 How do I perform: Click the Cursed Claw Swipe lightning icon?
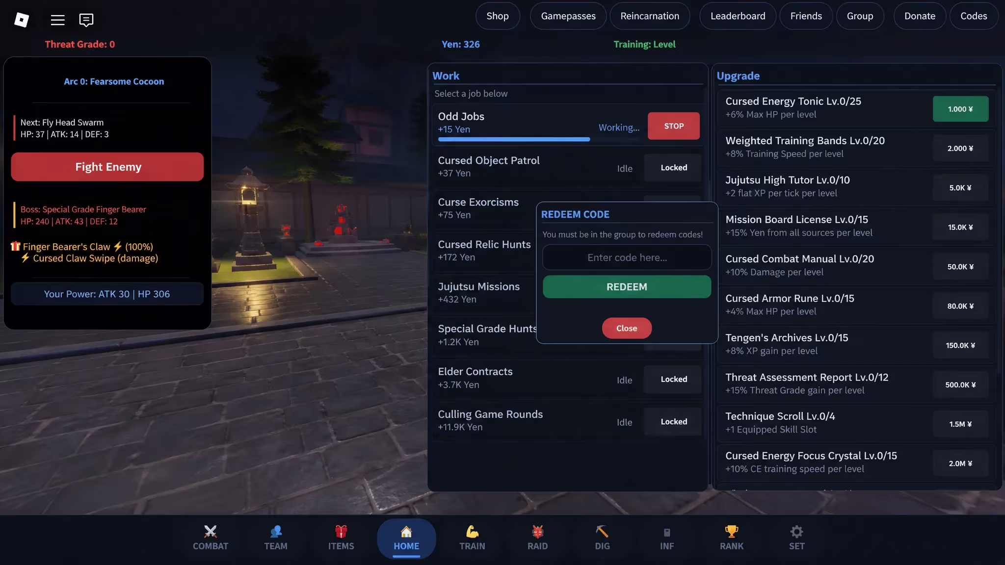coord(26,258)
